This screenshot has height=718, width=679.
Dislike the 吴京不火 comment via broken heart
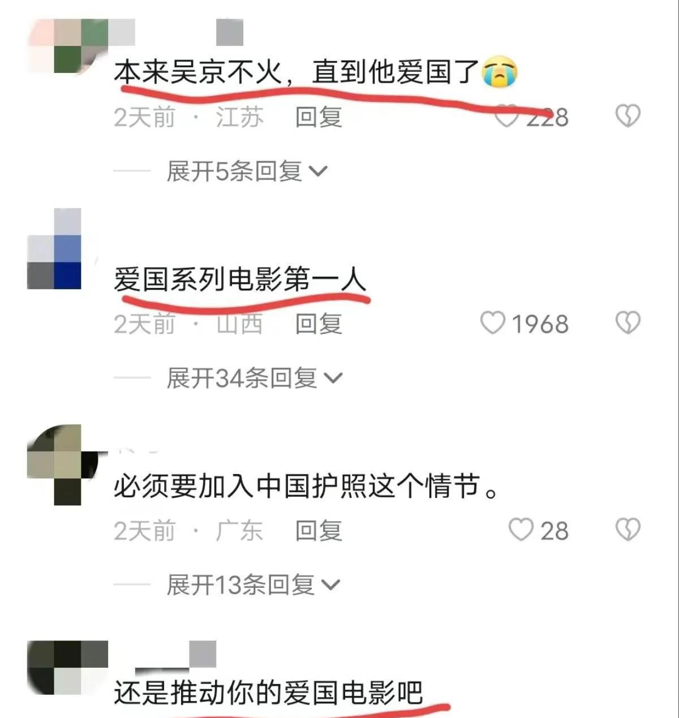(628, 116)
